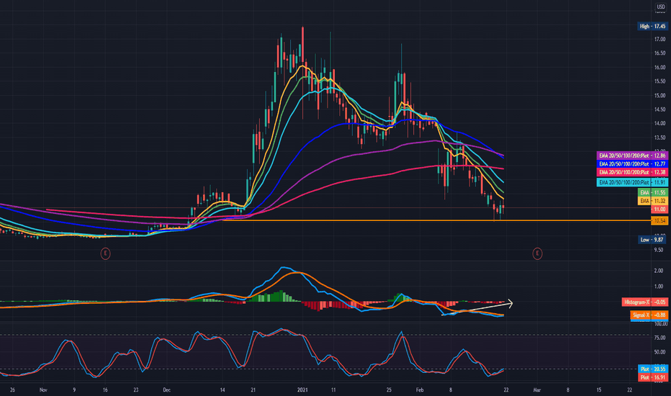Click 15.00 on the price axis

(659, 96)
